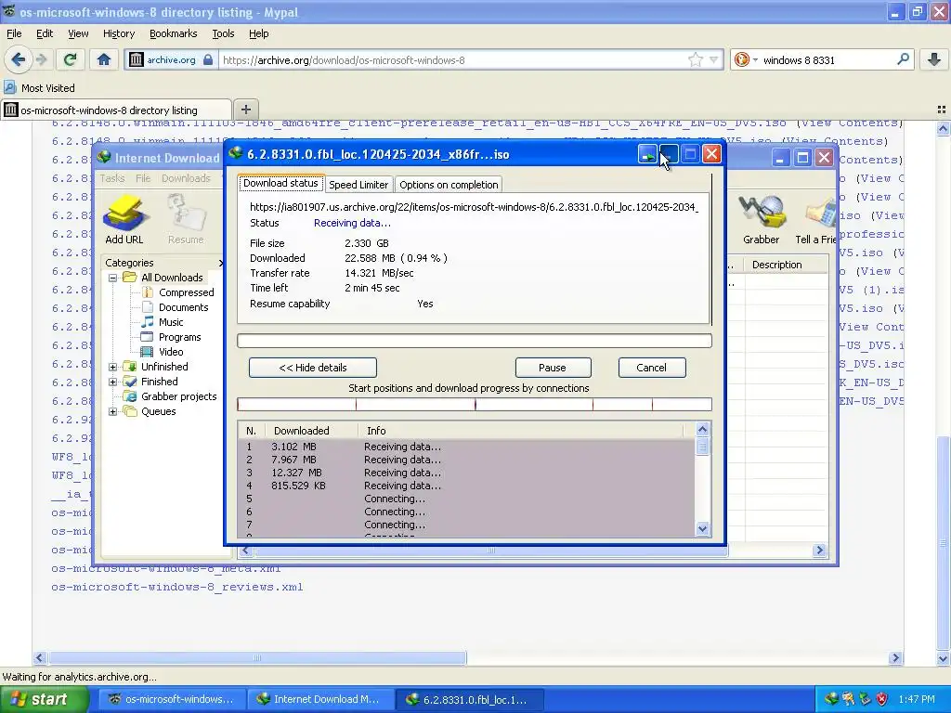This screenshot has width=951, height=713.
Task: Click the search magnifier icon
Action: 903,59
